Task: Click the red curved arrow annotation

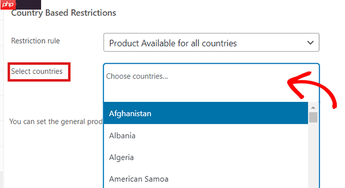Action: [312, 89]
